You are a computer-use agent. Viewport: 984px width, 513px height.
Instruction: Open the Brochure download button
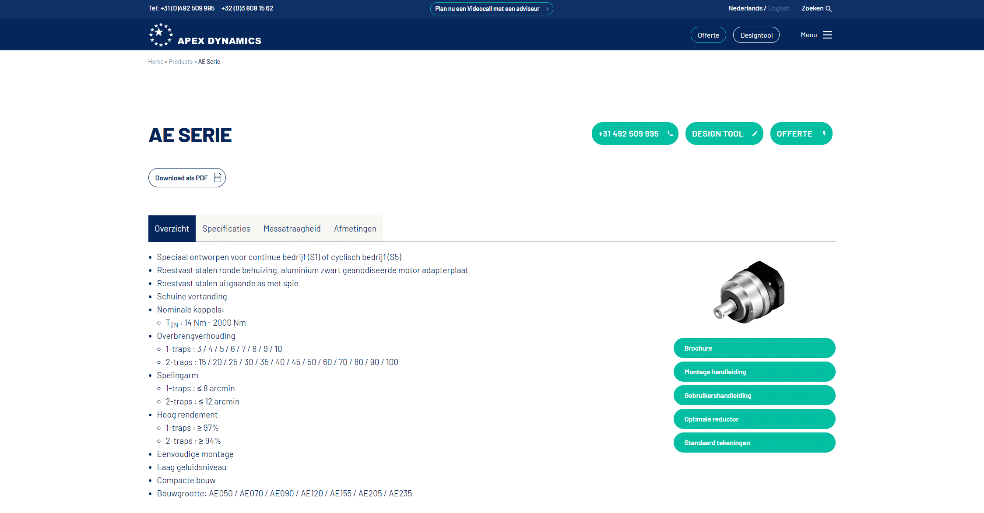[x=754, y=348]
